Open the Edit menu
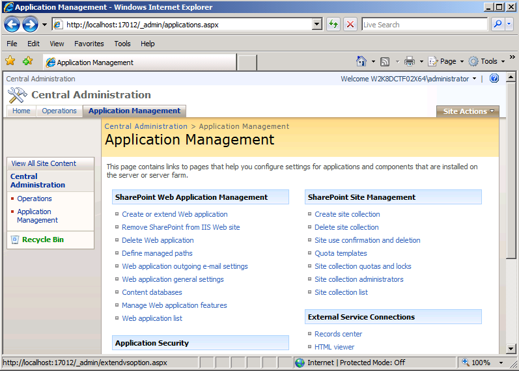Viewport: 519px width, 371px height. pyautogui.click(x=33, y=44)
